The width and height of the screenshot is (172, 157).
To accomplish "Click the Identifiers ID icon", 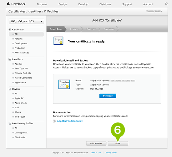I will (10, 59).
